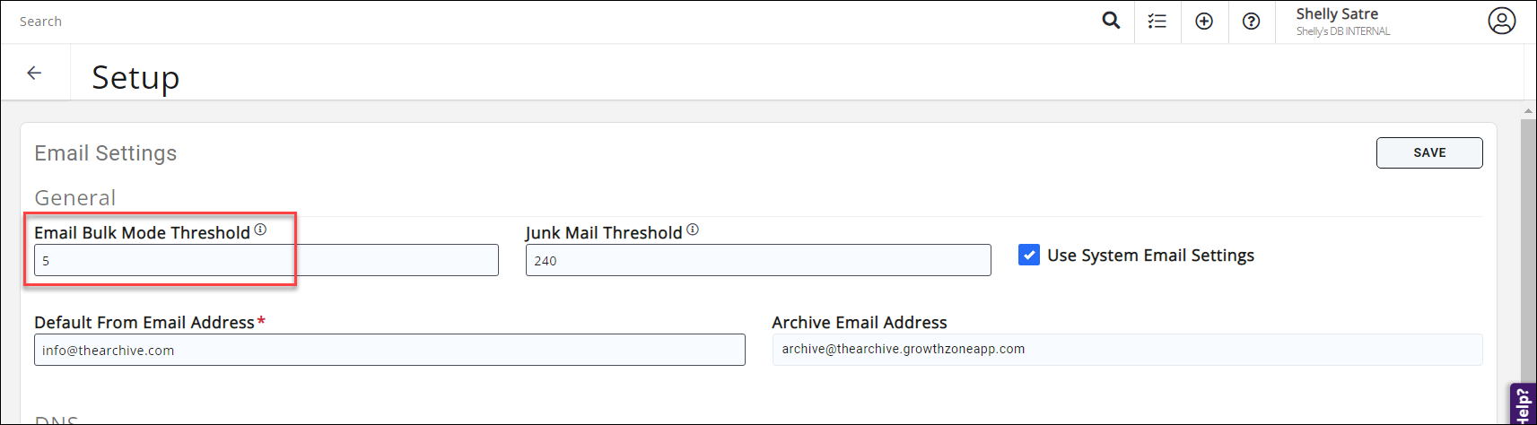
Task: Edit the Junk Mail Threshold field
Action: point(757,261)
